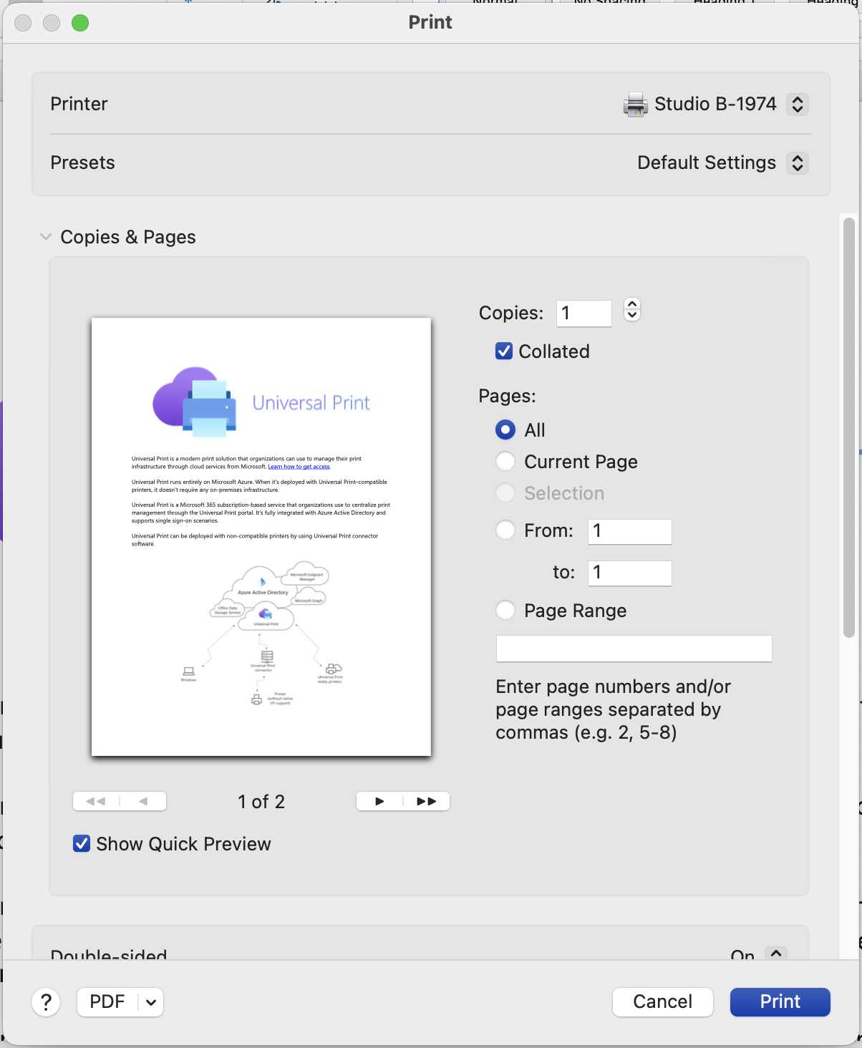
Task: Click the Print button
Action: tap(780, 1002)
